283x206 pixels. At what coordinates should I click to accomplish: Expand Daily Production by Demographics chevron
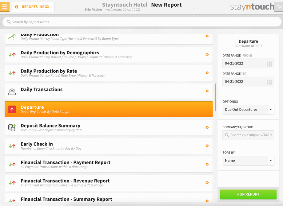click(207, 54)
